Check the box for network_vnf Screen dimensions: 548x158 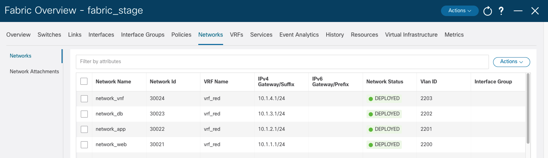(x=84, y=99)
